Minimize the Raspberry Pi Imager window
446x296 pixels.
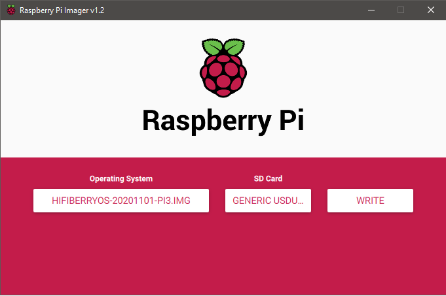[x=371, y=10]
